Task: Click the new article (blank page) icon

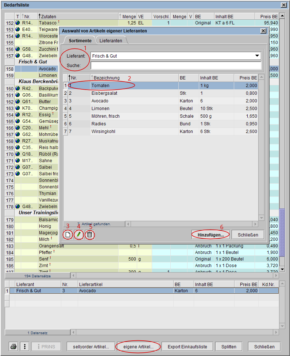Action: [67, 235]
